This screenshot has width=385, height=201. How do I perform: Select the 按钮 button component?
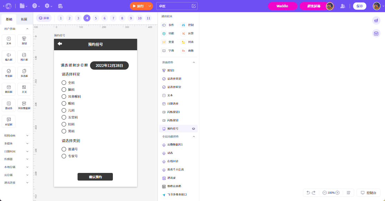pyautogui.click(x=24, y=41)
